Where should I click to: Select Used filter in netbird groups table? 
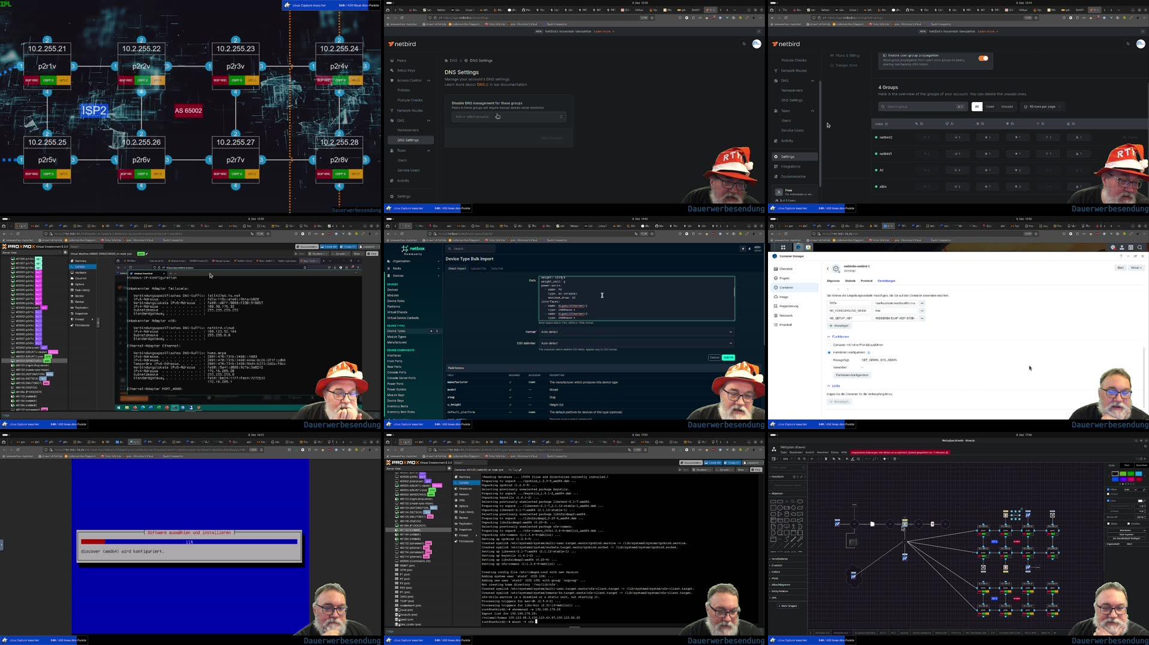pos(990,107)
